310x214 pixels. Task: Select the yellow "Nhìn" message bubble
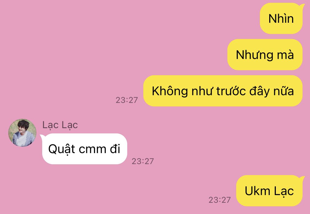pyautogui.click(x=281, y=18)
